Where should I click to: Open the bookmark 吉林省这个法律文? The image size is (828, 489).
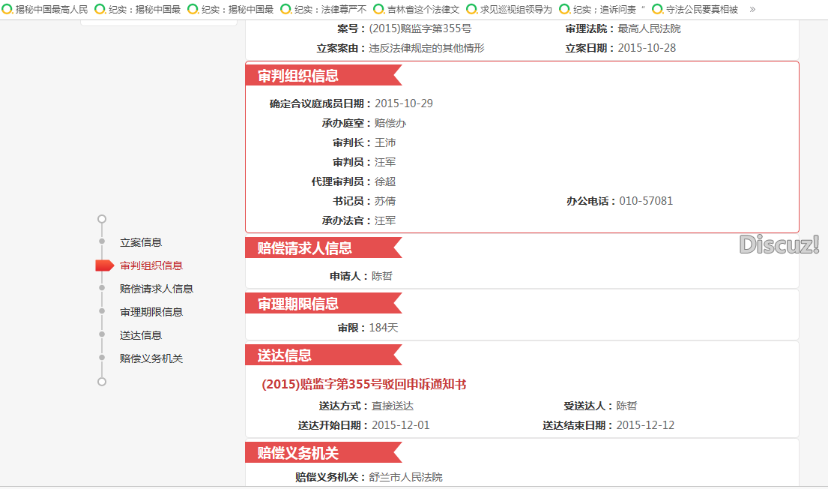click(417, 10)
